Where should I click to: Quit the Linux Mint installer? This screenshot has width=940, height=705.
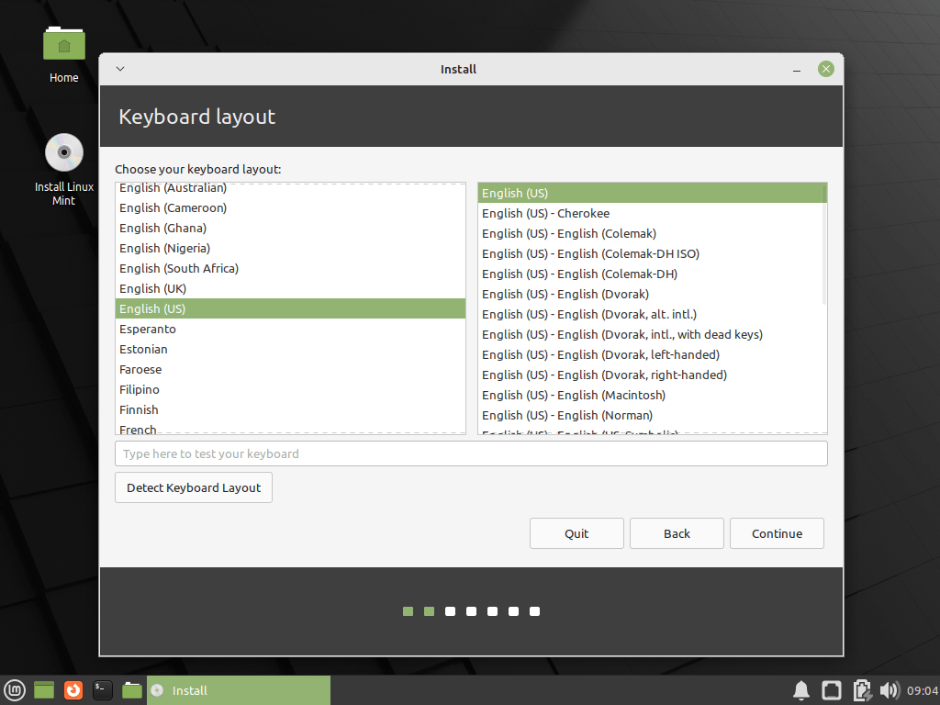tap(576, 533)
